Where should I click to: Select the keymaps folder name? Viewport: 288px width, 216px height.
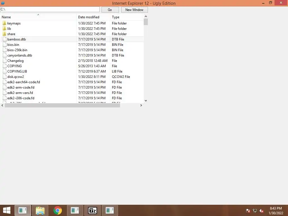point(14,23)
